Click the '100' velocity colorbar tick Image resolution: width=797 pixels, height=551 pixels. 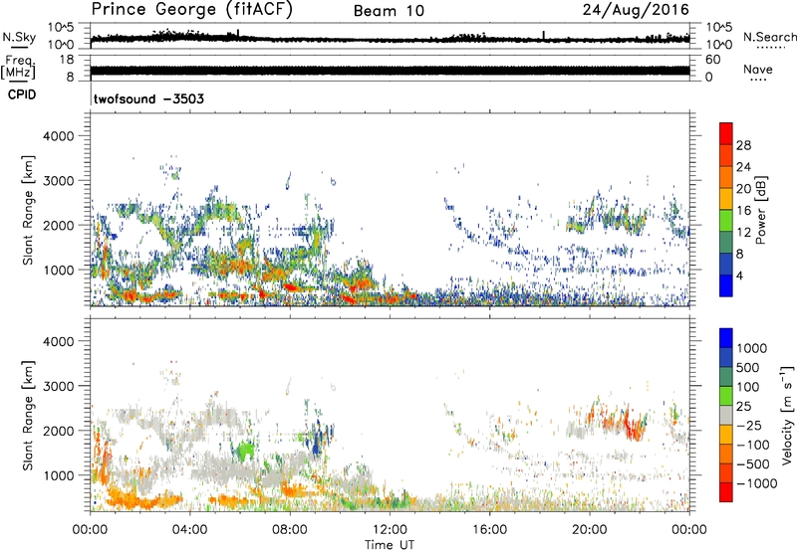click(x=747, y=387)
